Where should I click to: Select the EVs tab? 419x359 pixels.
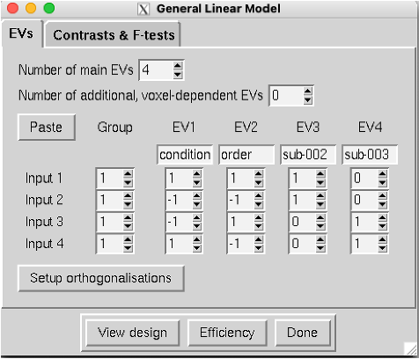[21, 33]
